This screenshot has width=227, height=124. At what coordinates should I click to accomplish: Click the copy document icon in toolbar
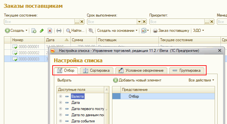[34, 31]
